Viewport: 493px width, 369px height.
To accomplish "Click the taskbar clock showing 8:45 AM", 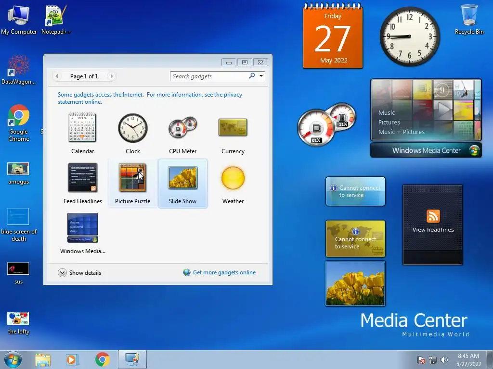I will point(468,360).
